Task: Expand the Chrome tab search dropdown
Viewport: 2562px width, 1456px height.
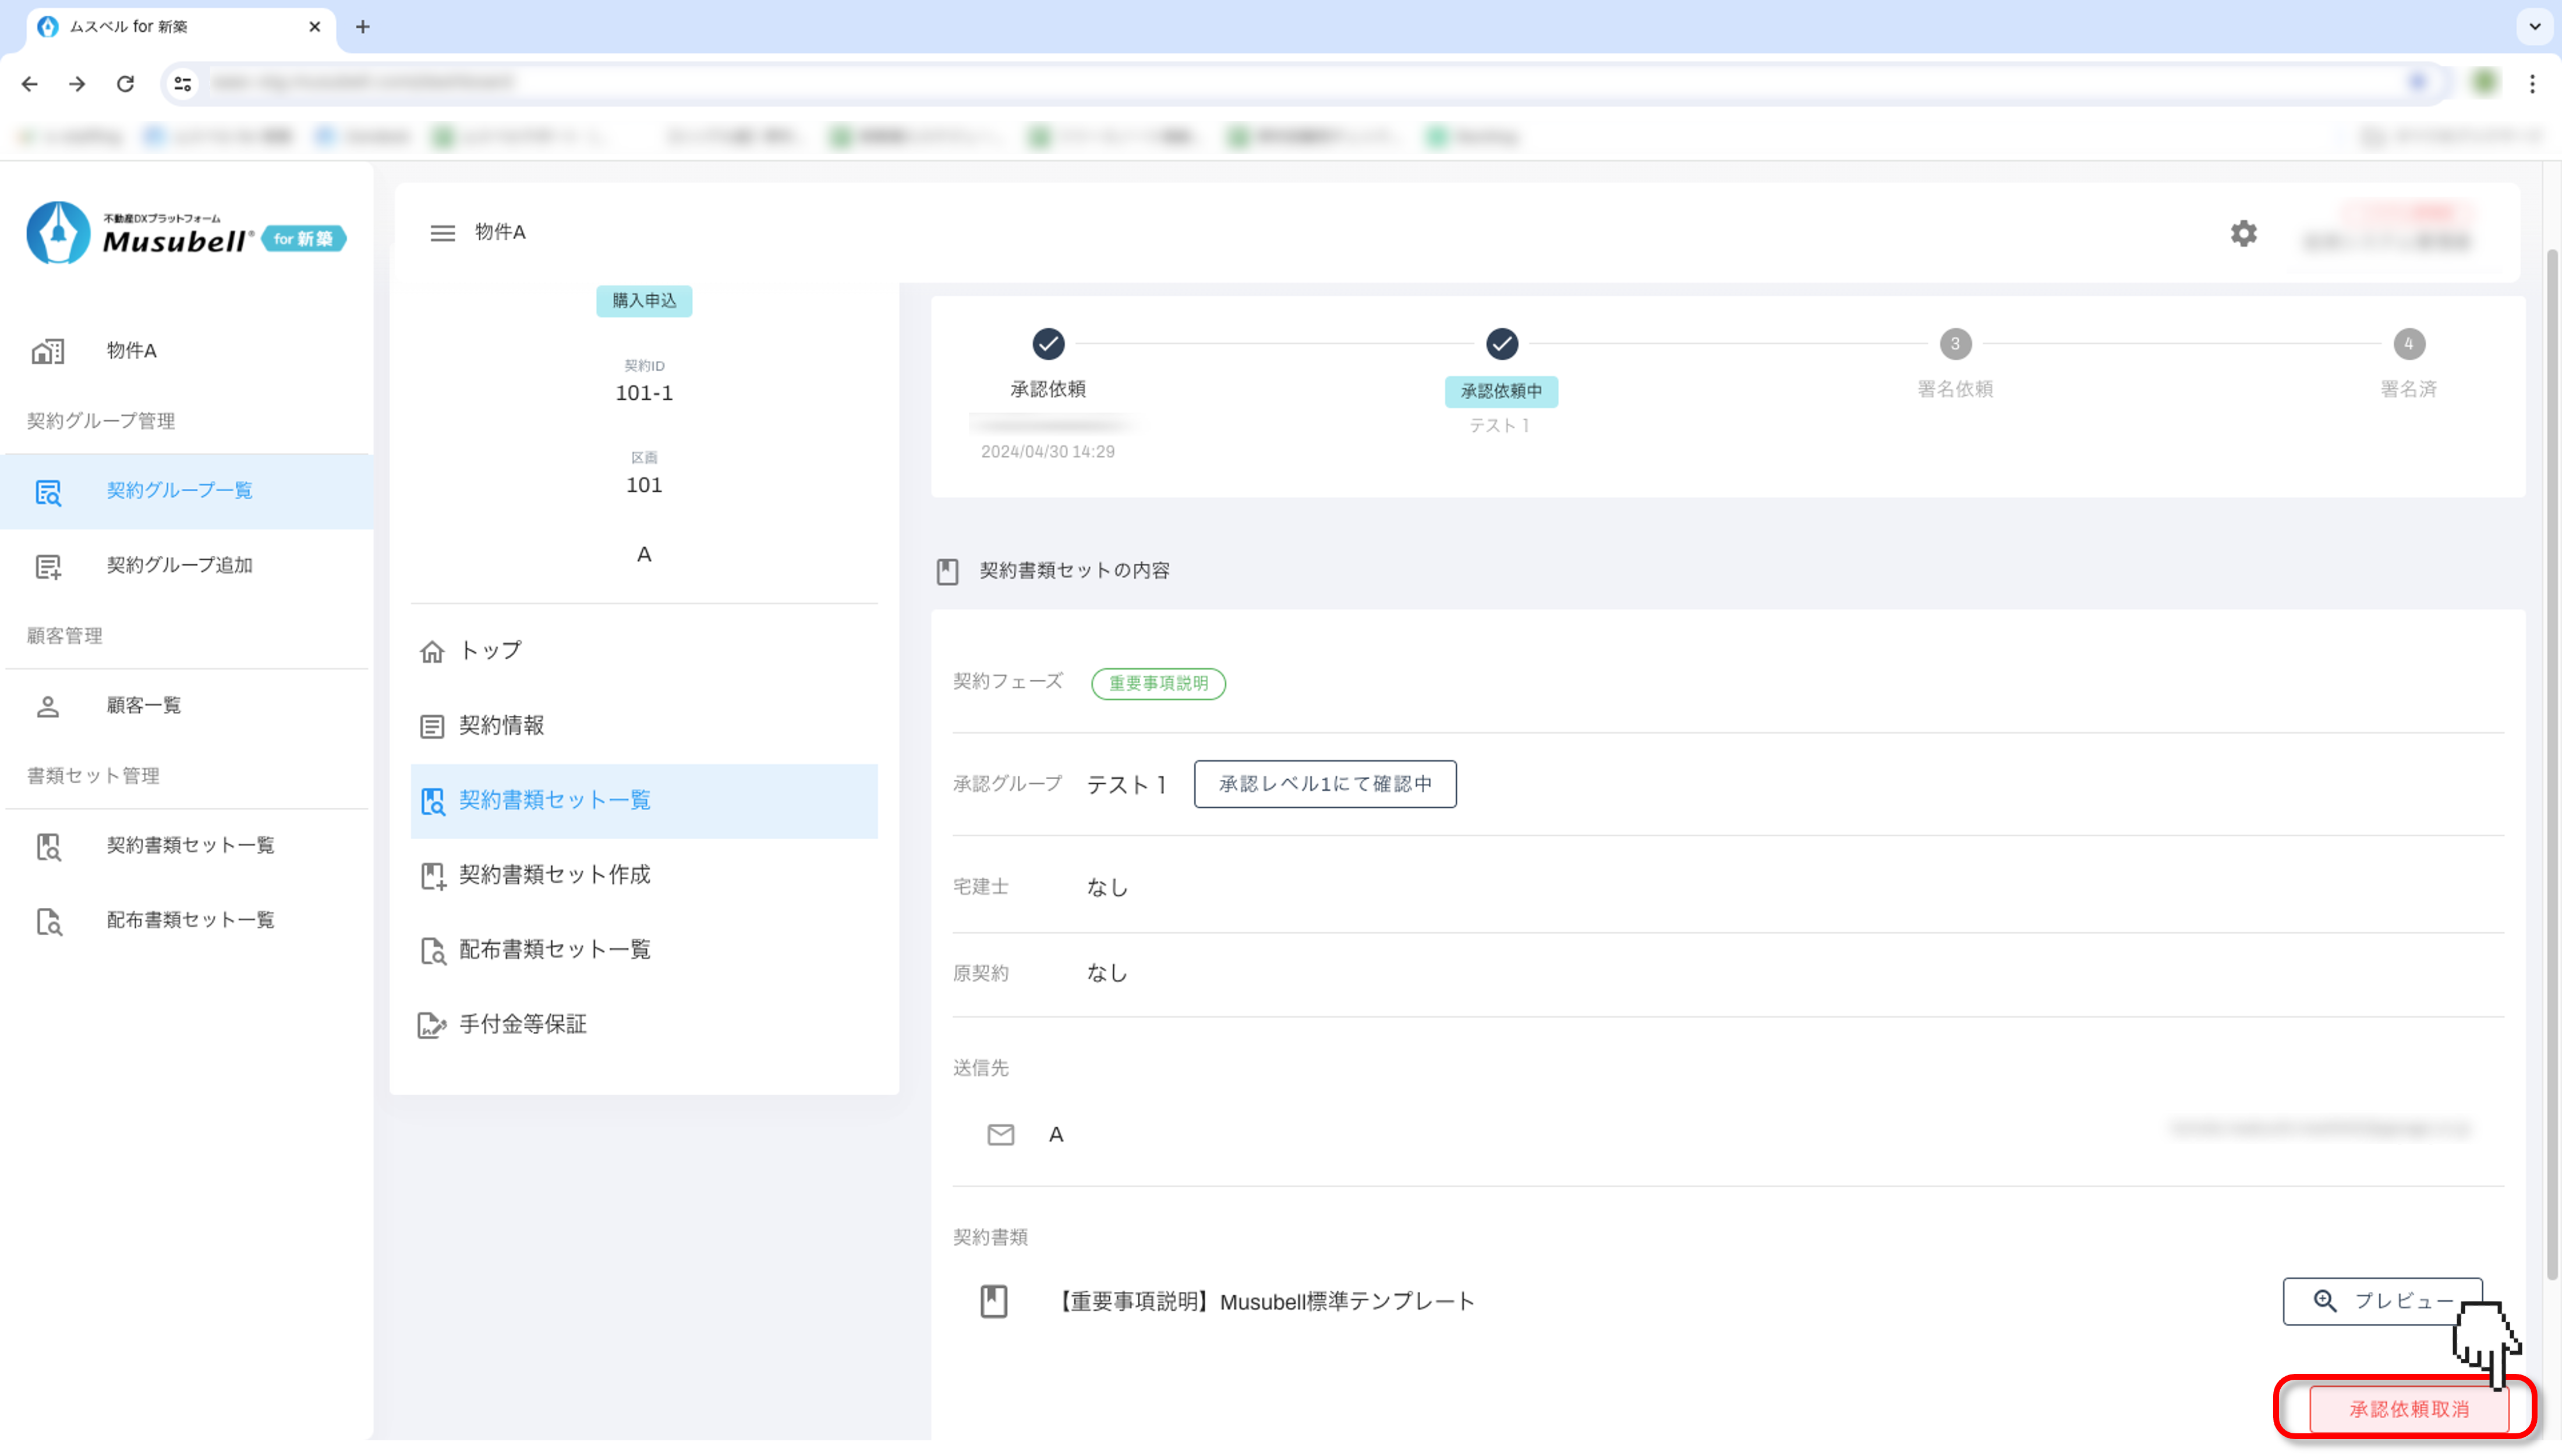Action: click(x=2534, y=27)
